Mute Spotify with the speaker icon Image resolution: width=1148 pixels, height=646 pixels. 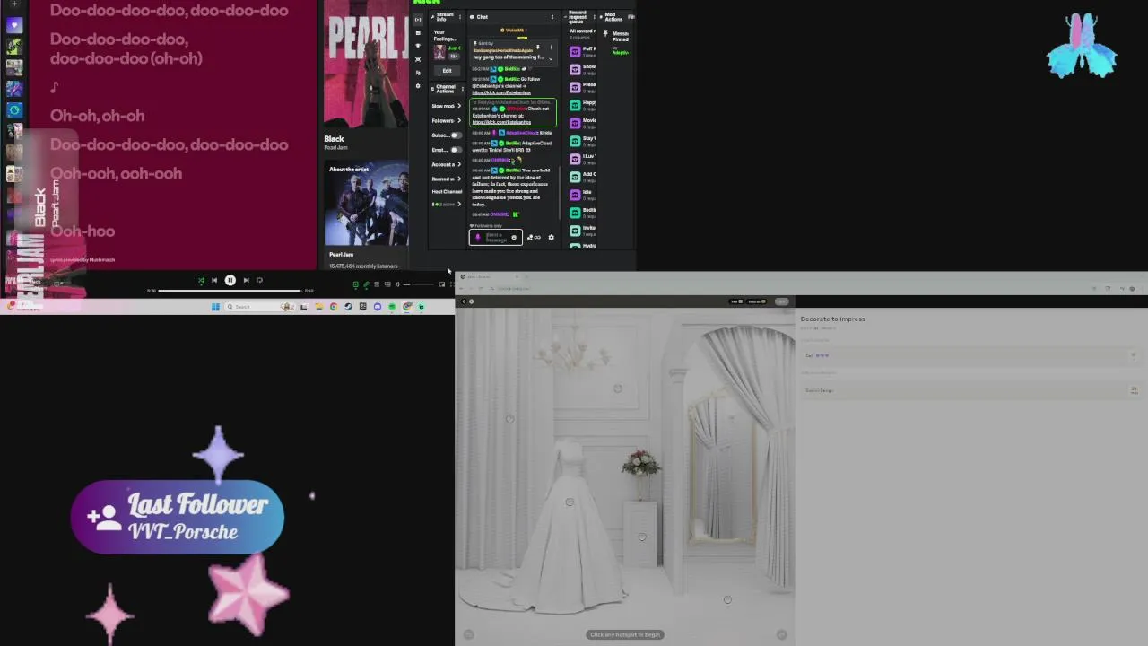click(396, 284)
